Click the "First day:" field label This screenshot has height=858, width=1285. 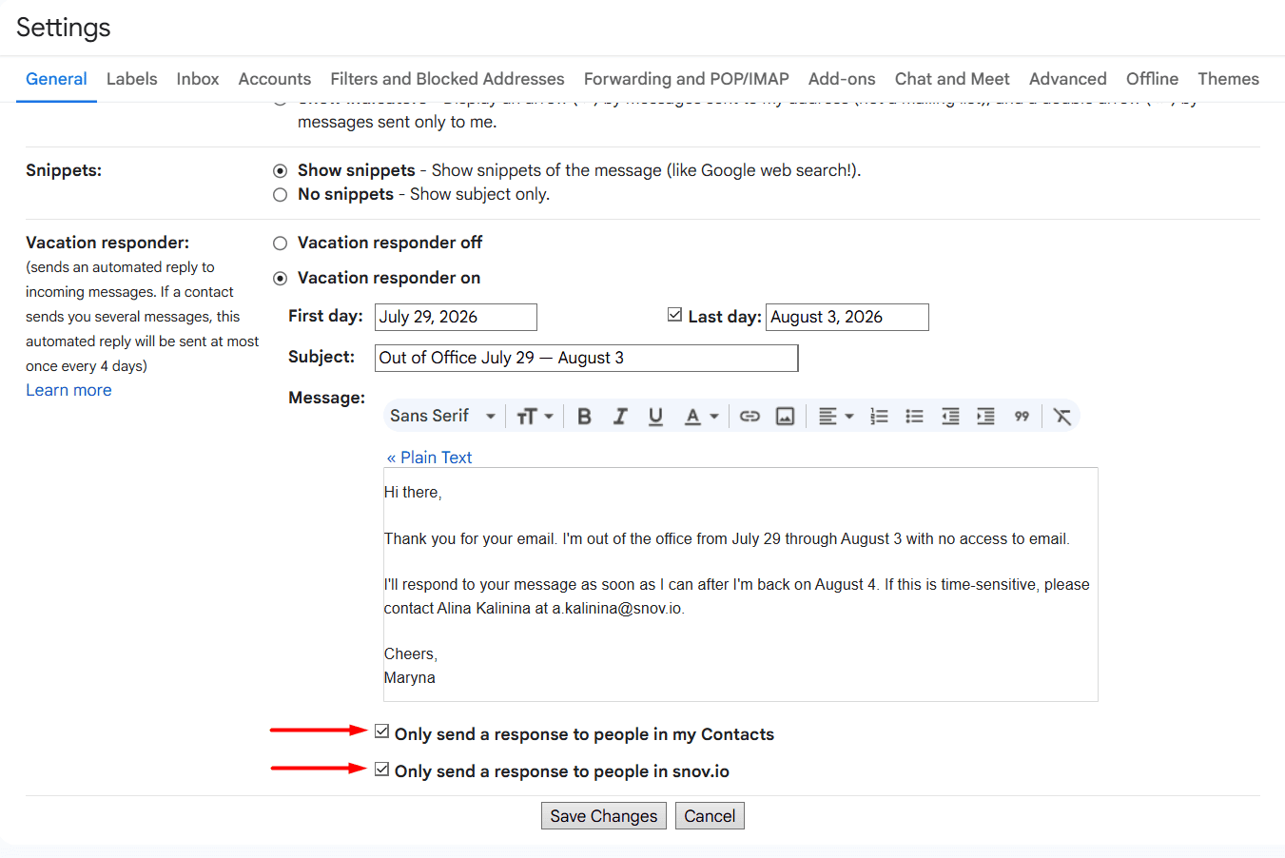coord(325,316)
